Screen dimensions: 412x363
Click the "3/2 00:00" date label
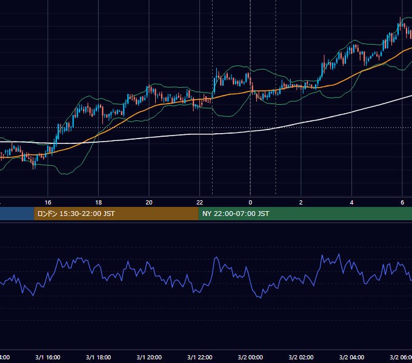click(250, 357)
